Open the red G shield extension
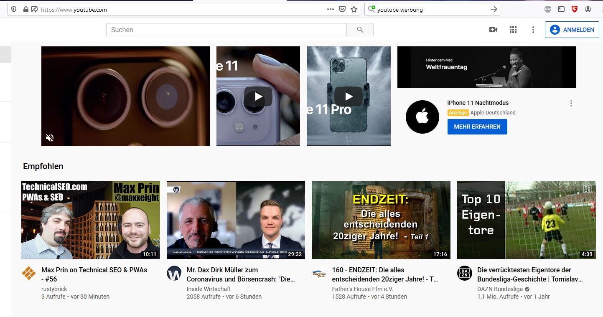The height and width of the screenshot is (317, 603). click(575, 9)
